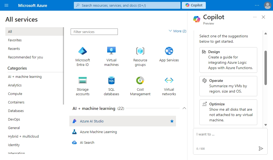Open Azure Machine Learning link
273x160 pixels.
(x=98, y=132)
